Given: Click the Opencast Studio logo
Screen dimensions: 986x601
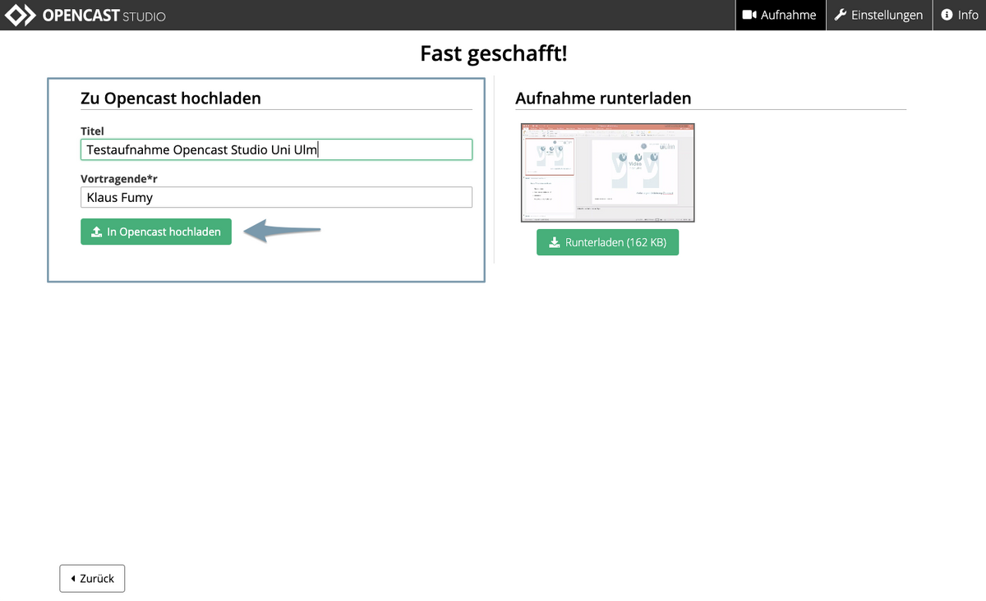Looking at the screenshot, I should pyautogui.click(x=85, y=15).
